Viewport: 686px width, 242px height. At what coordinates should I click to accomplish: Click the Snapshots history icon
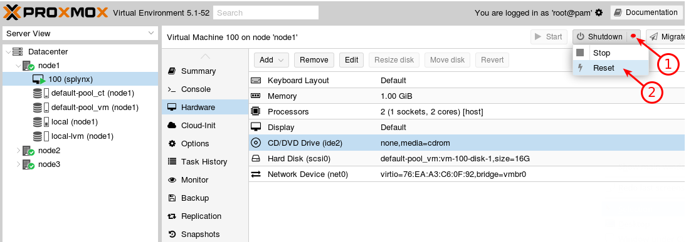[172, 234]
